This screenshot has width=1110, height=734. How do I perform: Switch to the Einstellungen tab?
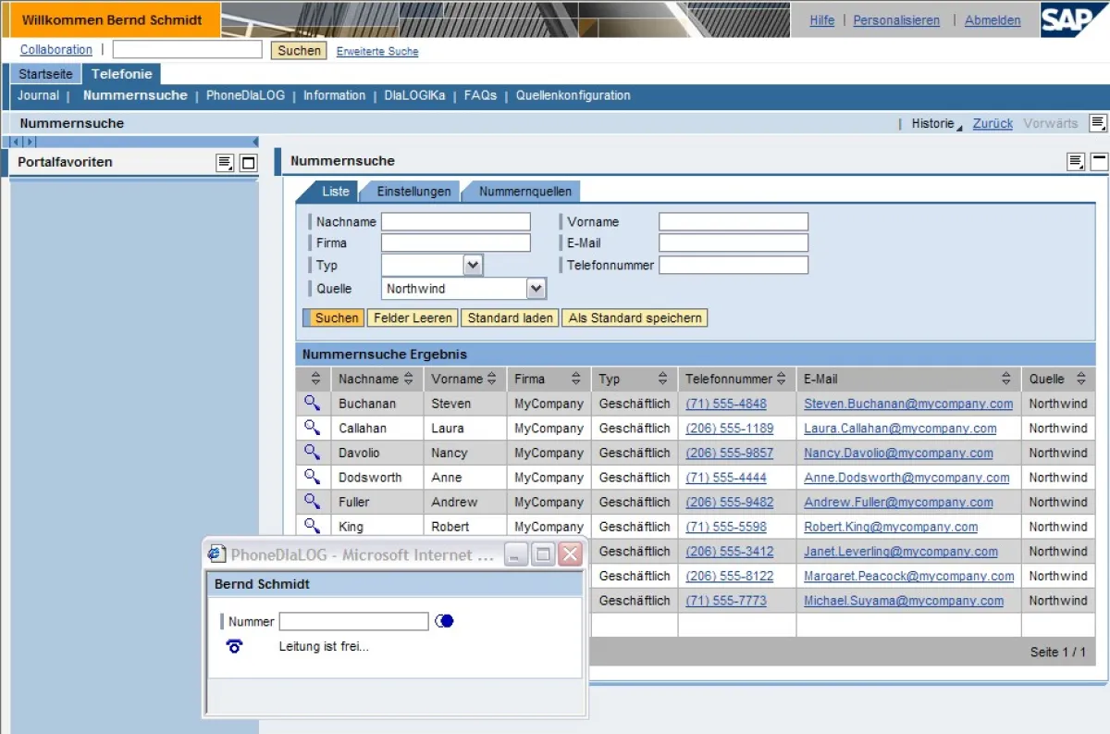tap(413, 192)
